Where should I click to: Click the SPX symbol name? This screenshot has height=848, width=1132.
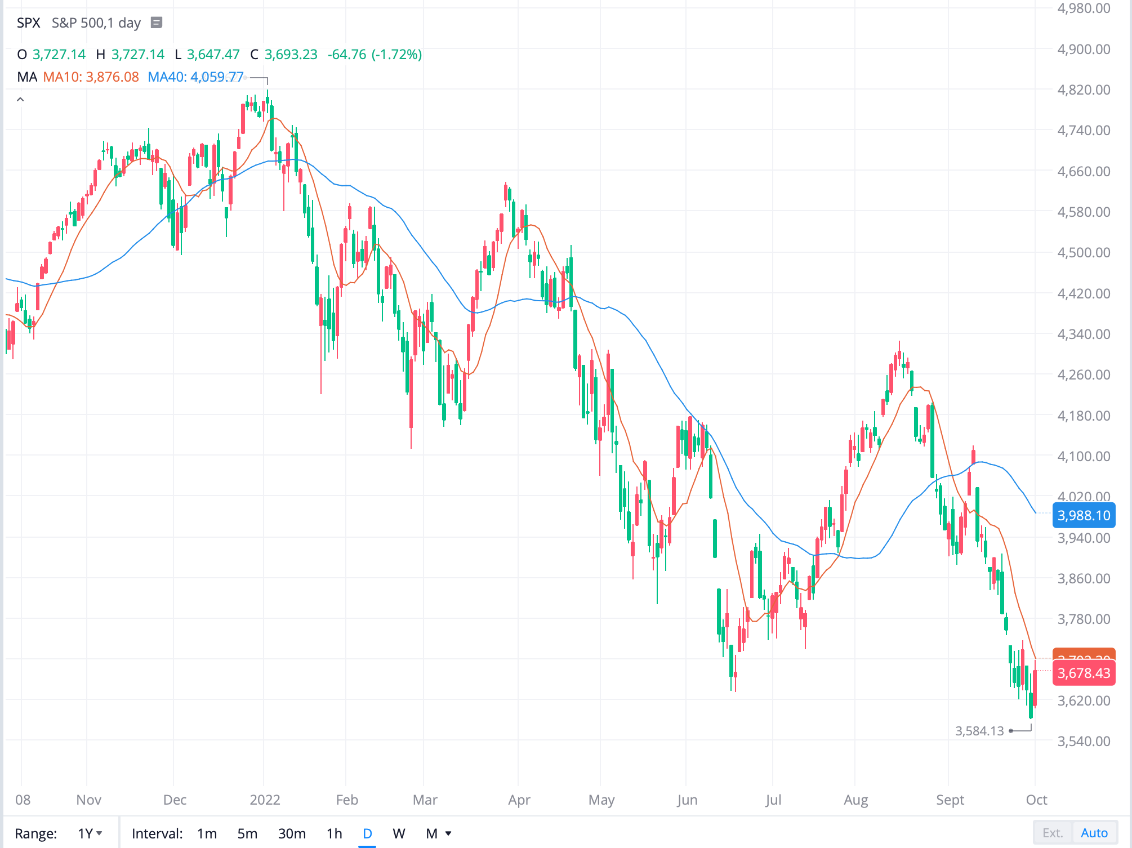click(x=28, y=23)
